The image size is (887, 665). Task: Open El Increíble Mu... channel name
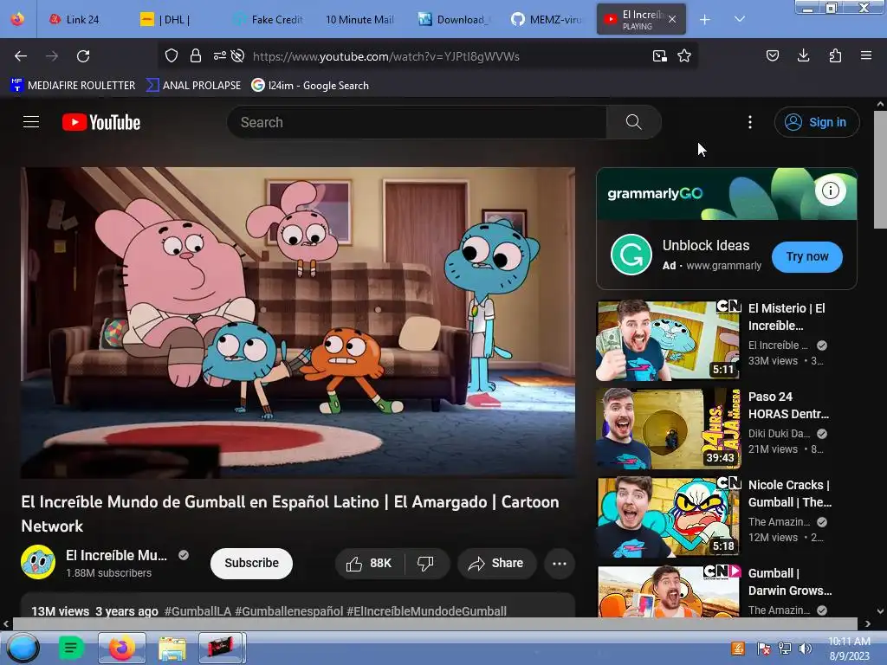117,555
